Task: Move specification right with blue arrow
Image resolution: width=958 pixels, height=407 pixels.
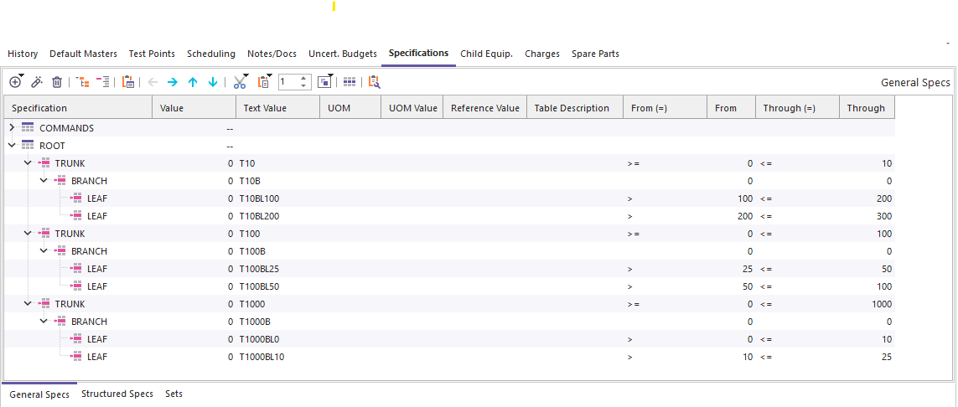Action: [172, 82]
